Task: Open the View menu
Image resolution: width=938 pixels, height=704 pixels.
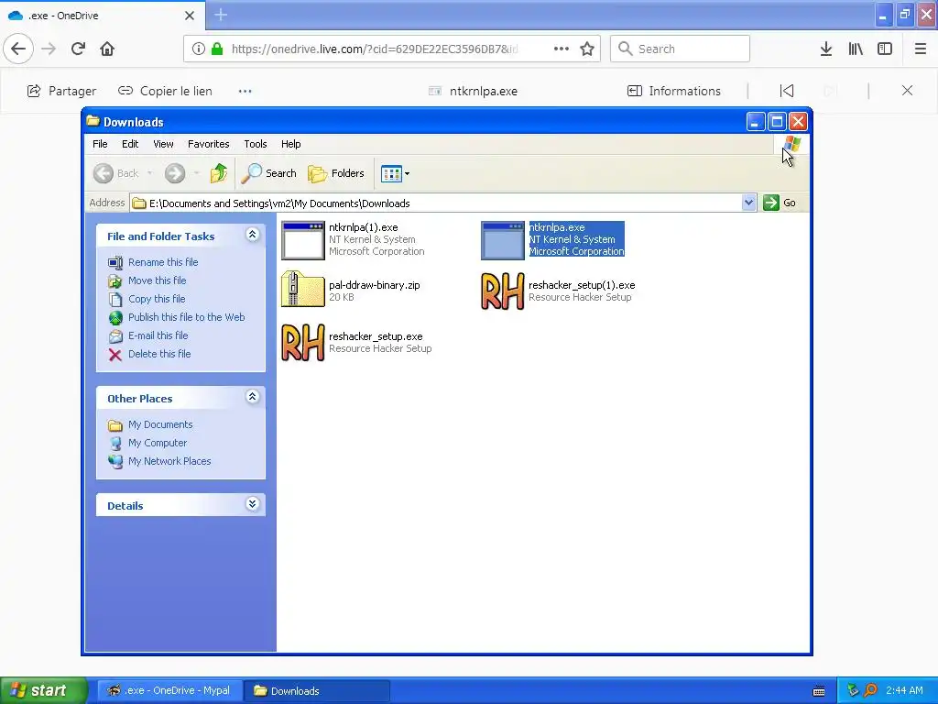Action: tap(163, 144)
